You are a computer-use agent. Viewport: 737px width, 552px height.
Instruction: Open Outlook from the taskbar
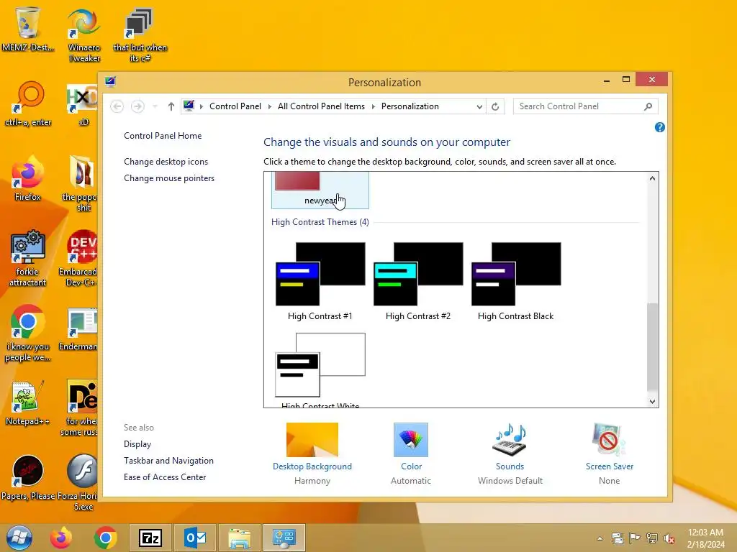pos(194,538)
